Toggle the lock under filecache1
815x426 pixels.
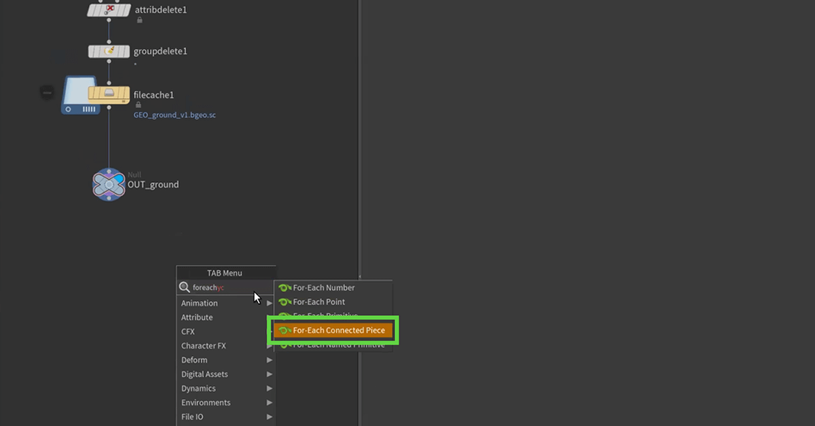point(139,105)
